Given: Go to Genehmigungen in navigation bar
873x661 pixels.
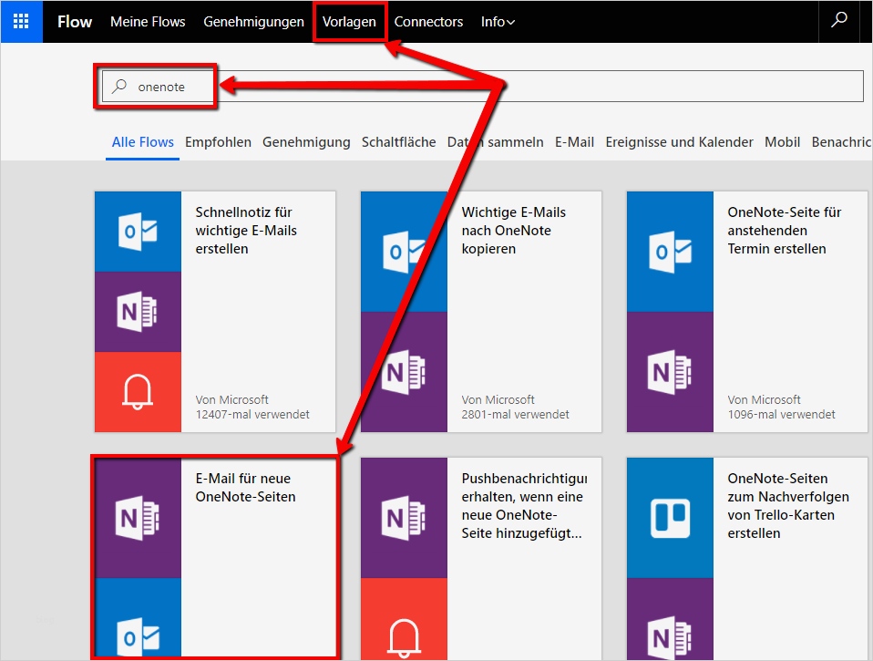Looking at the screenshot, I should (x=253, y=21).
